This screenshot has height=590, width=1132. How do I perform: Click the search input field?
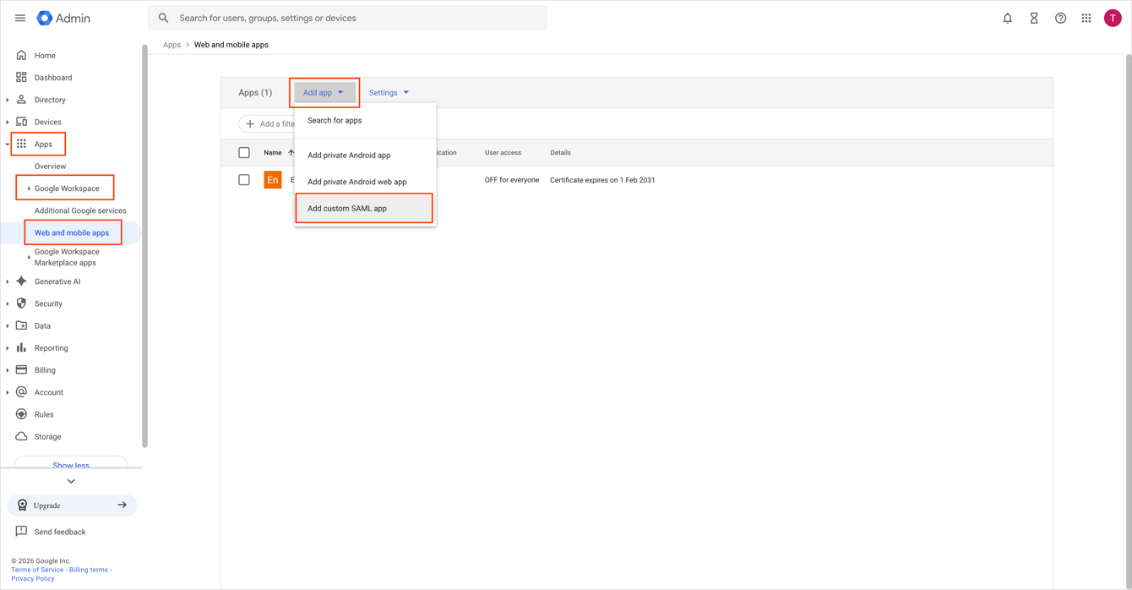click(347, 18)
